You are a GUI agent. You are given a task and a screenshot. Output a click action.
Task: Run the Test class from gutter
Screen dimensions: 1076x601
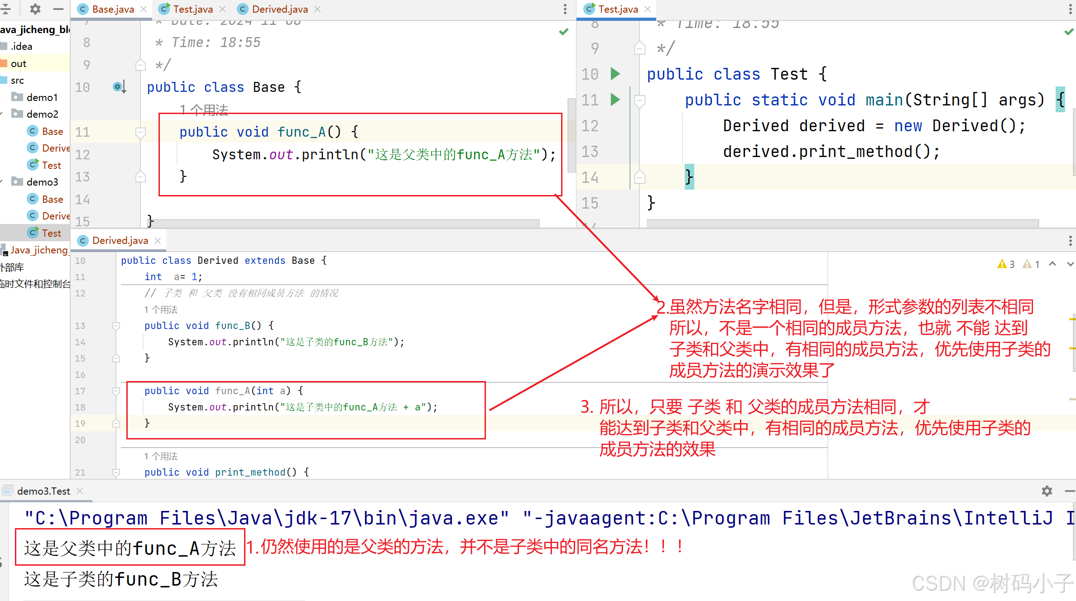click(x=615, y=74)
